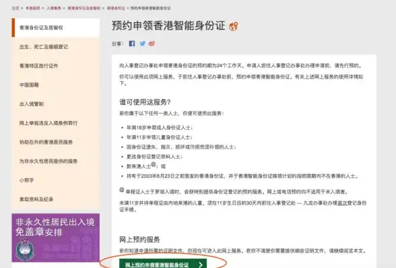Click the globe icon beside page title

point(233,26)
